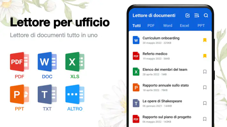The image size is (227, 127).
Task: Bookmark Elenco dei membri del team
Action: [x=205, y=71]
